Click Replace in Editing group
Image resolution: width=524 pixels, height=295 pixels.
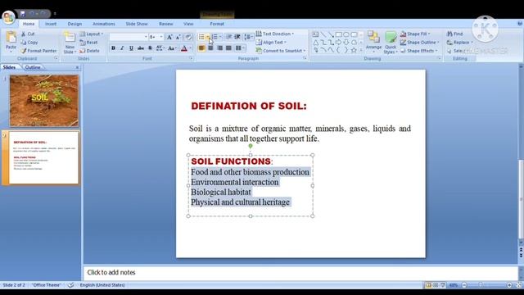pos(460,43)
